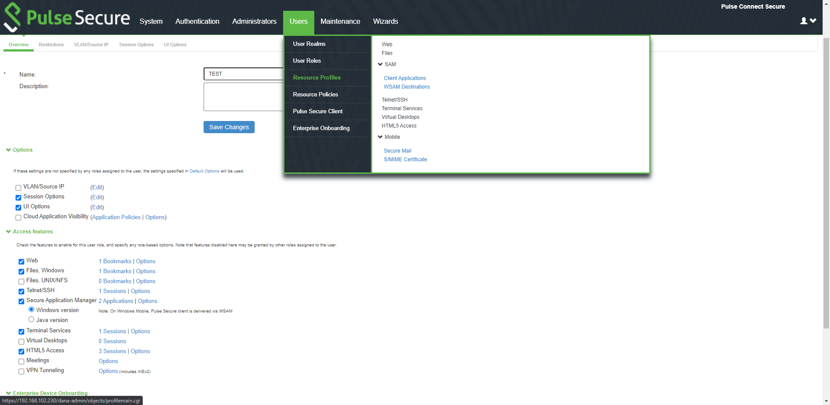
Task: Collapse the SAM section chevron
Action: tap(380, 64)
